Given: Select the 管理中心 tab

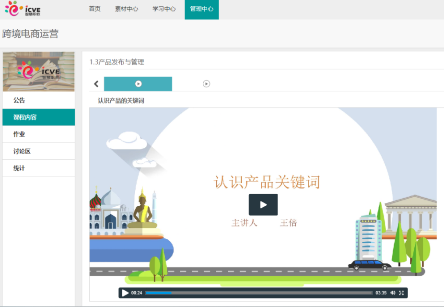Looking at the screenshot, I should pyautogui.click(x=201, y=9).
